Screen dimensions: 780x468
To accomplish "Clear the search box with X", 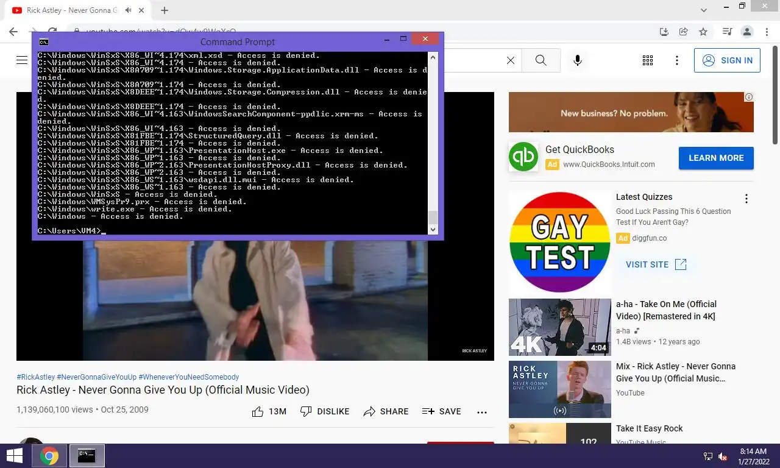I will click(x=511, y=60).
